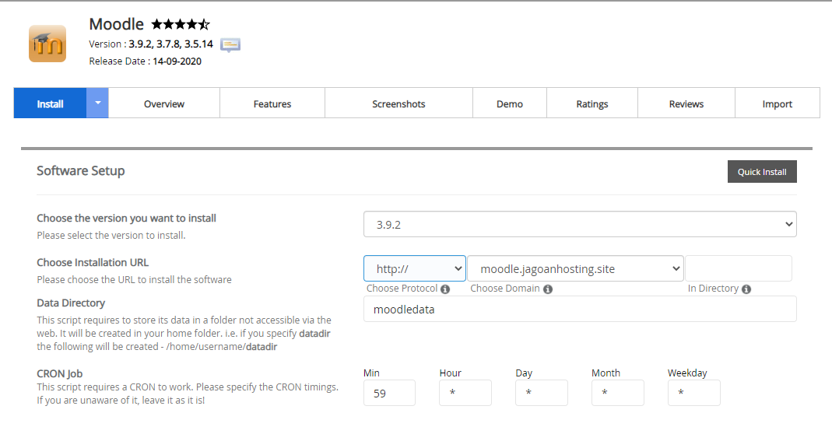
Task: Click the CRON Job label
Action: tap(59, 373)
